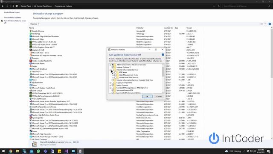Open the Mail app from the taskbar
The image size is (273, 154).
[32, 151]
